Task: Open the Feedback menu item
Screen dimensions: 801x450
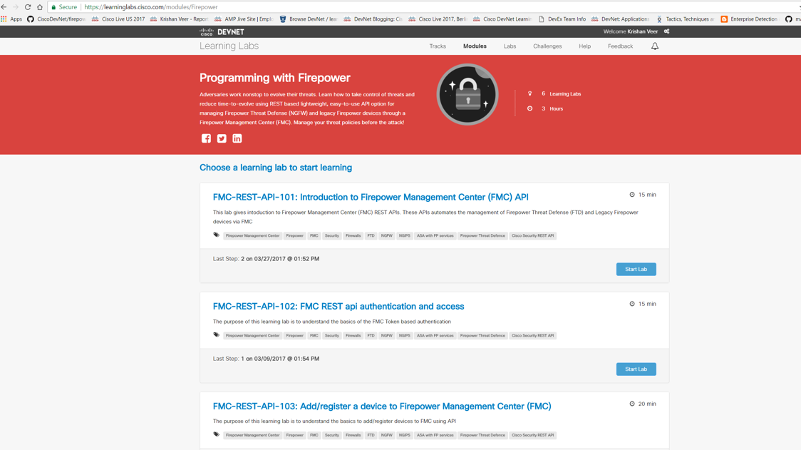Action: tap(620, 46)
